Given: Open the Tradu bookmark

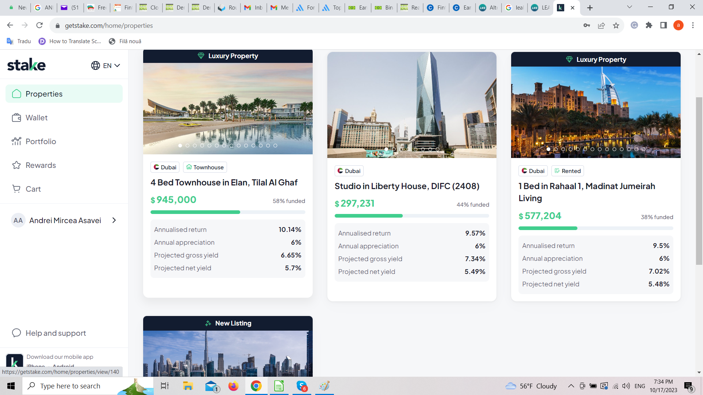Looking at the screenshot, I should (x=19, y=41).
